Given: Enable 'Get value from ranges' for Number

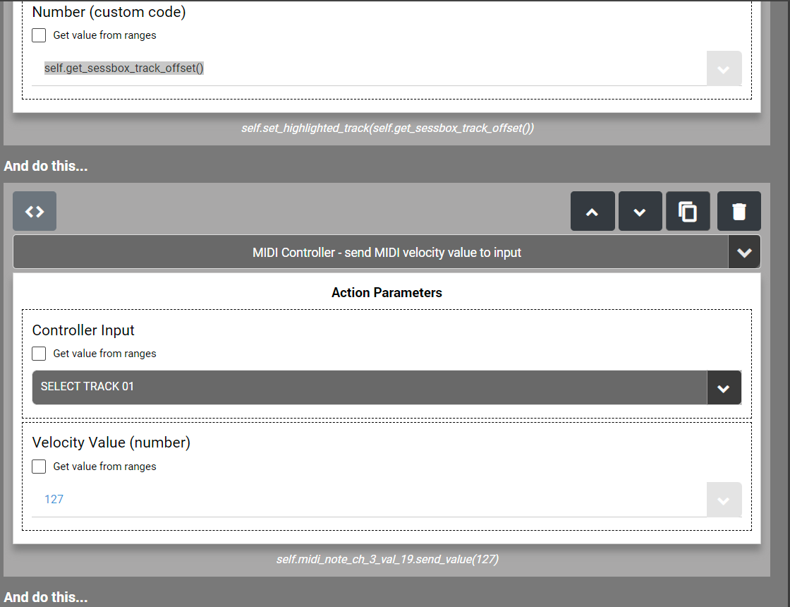Looking at the screenshot, I should click(39, 35).
